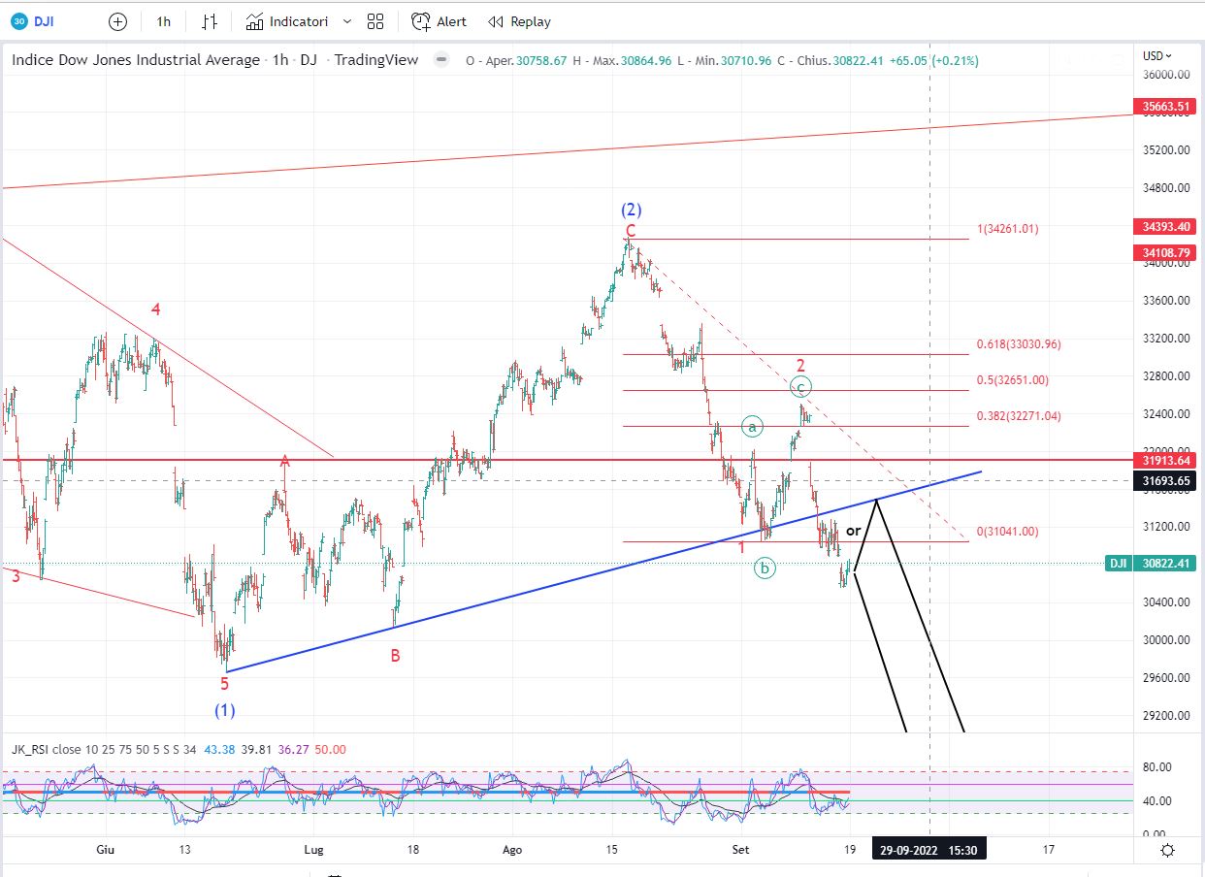This screenshot has width=1205, height=877.
Task: Select the black 'or' text annotation
Action: (854, 531)
